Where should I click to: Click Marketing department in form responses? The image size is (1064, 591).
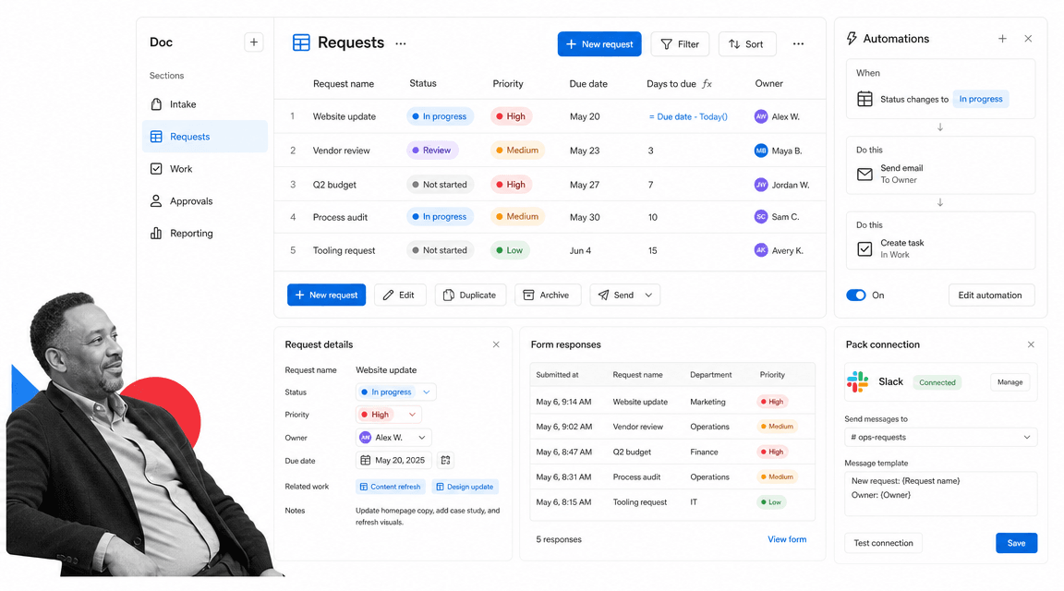point(707,402)
